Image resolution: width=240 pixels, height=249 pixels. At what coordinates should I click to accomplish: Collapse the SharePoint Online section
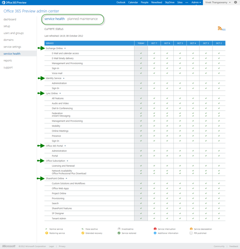pos(66,178)
